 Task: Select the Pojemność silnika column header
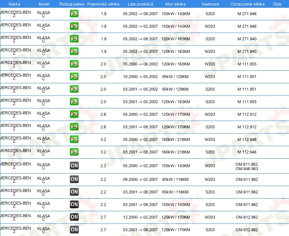click(103, 4)
